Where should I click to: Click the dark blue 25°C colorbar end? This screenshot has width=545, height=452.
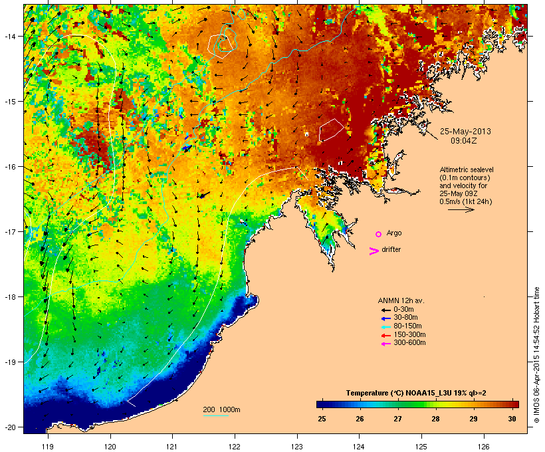tap(322, 404)
